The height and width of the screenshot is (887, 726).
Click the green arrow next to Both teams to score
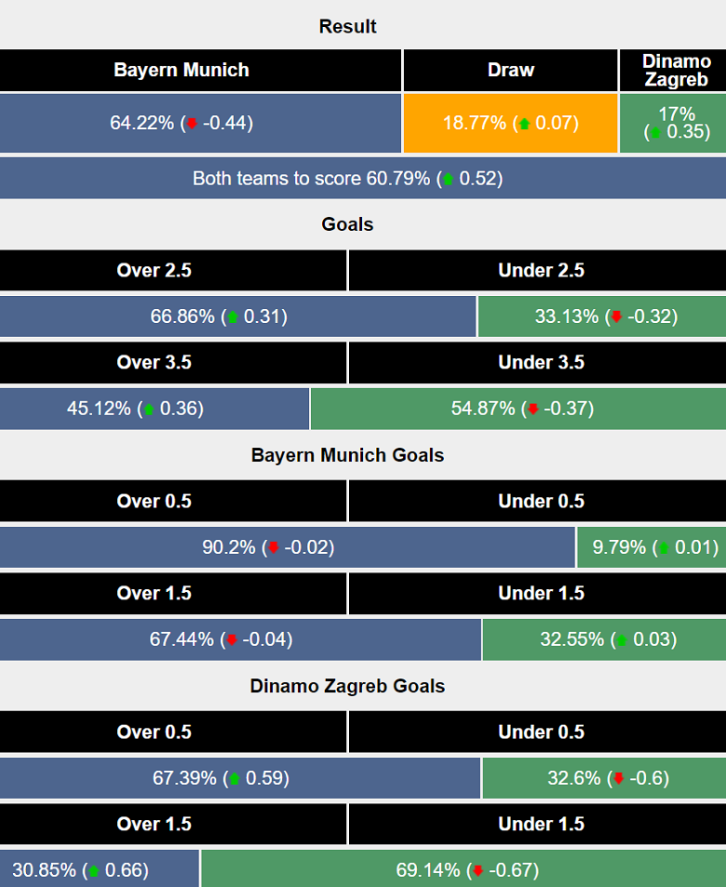(449, 179)
